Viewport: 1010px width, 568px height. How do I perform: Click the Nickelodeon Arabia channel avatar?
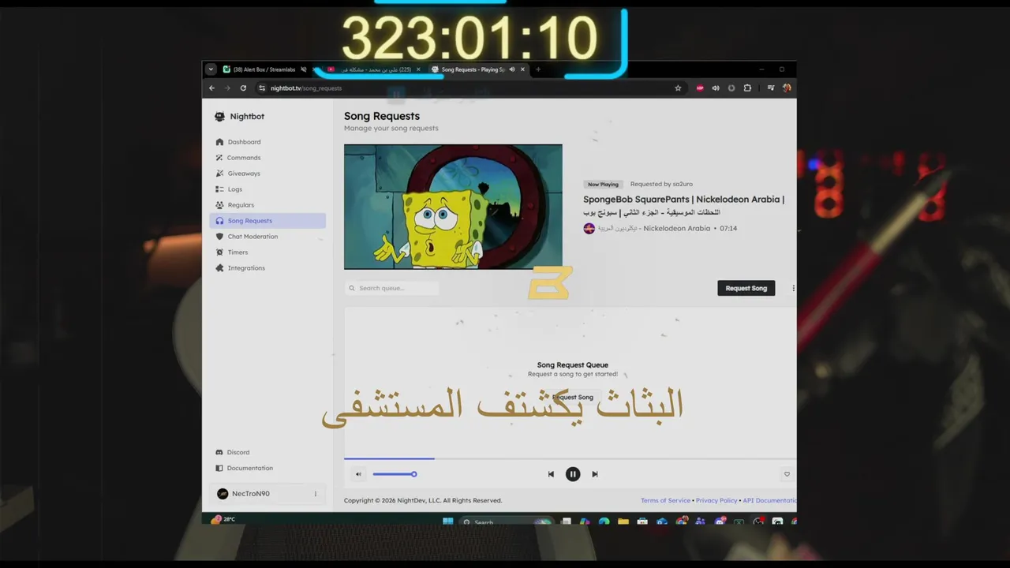(x=589, y=229)
